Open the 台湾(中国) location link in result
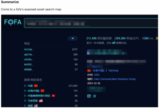Image resolution: width=159 pixels, height=108 pixels. (x=99, y=71)
